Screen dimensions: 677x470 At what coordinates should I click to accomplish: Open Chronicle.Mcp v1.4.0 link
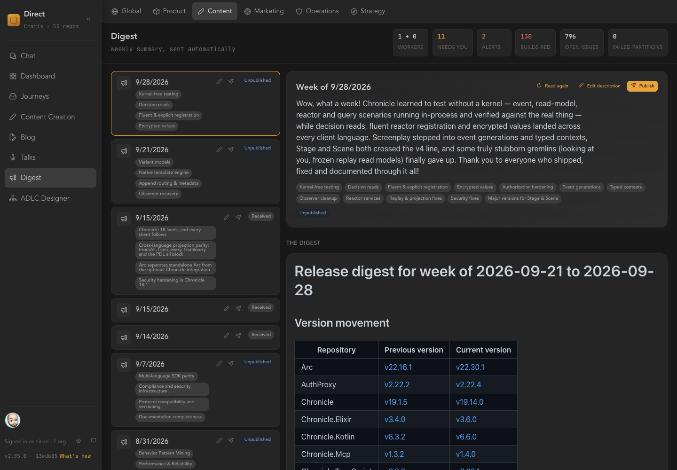pos(466,454)
